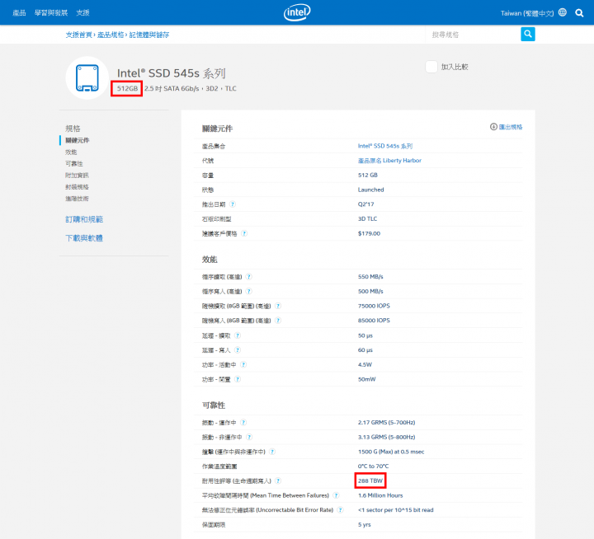Click the 5 yrs warranty value

pos(365,525)
